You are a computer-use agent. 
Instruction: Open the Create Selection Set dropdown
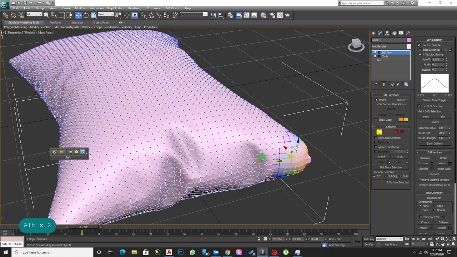tap(194, 14)
